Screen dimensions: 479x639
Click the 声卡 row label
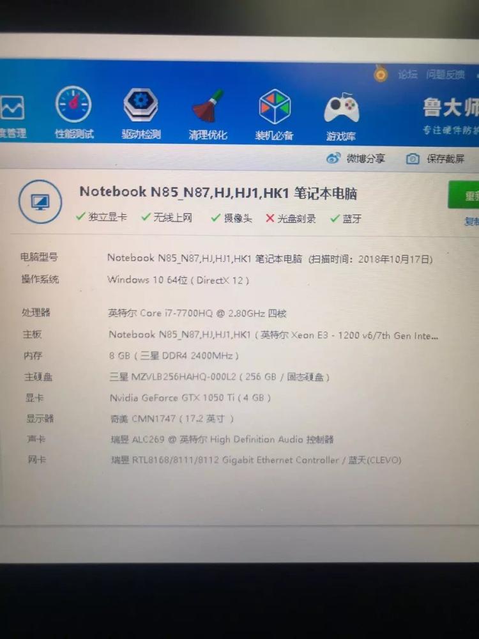(36, 439)
